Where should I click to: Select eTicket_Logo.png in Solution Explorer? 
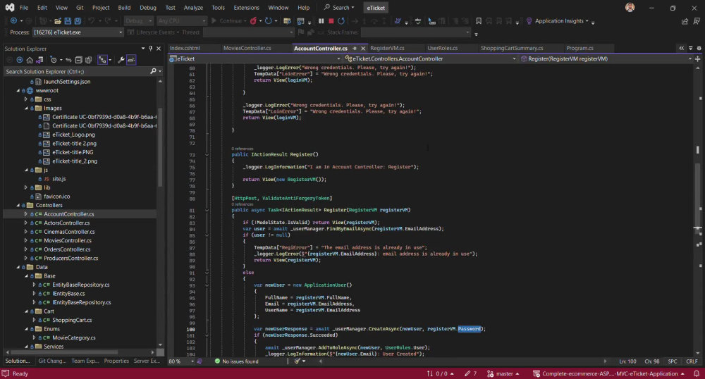point(73,135)
